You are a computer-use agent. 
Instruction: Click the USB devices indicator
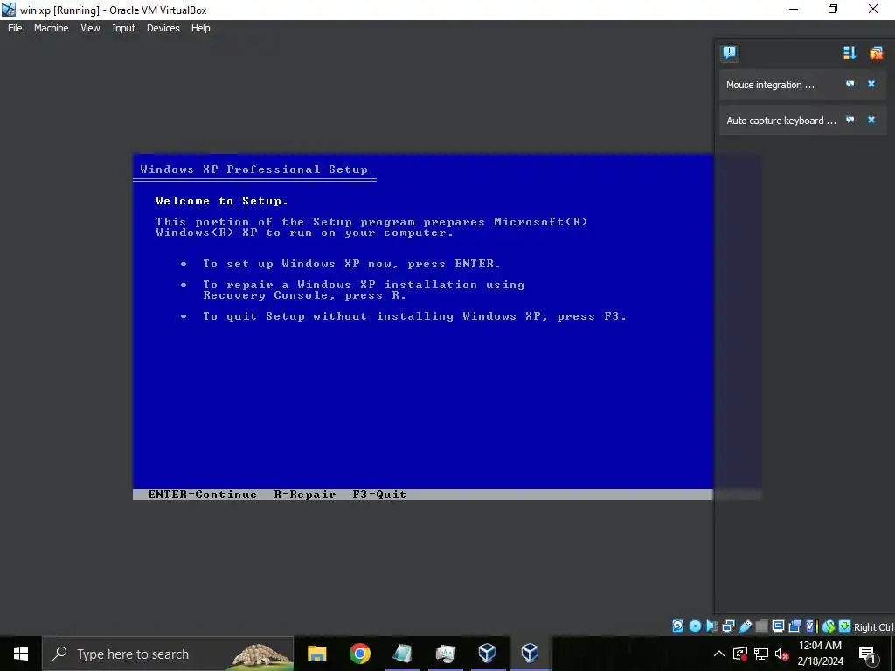745,626
